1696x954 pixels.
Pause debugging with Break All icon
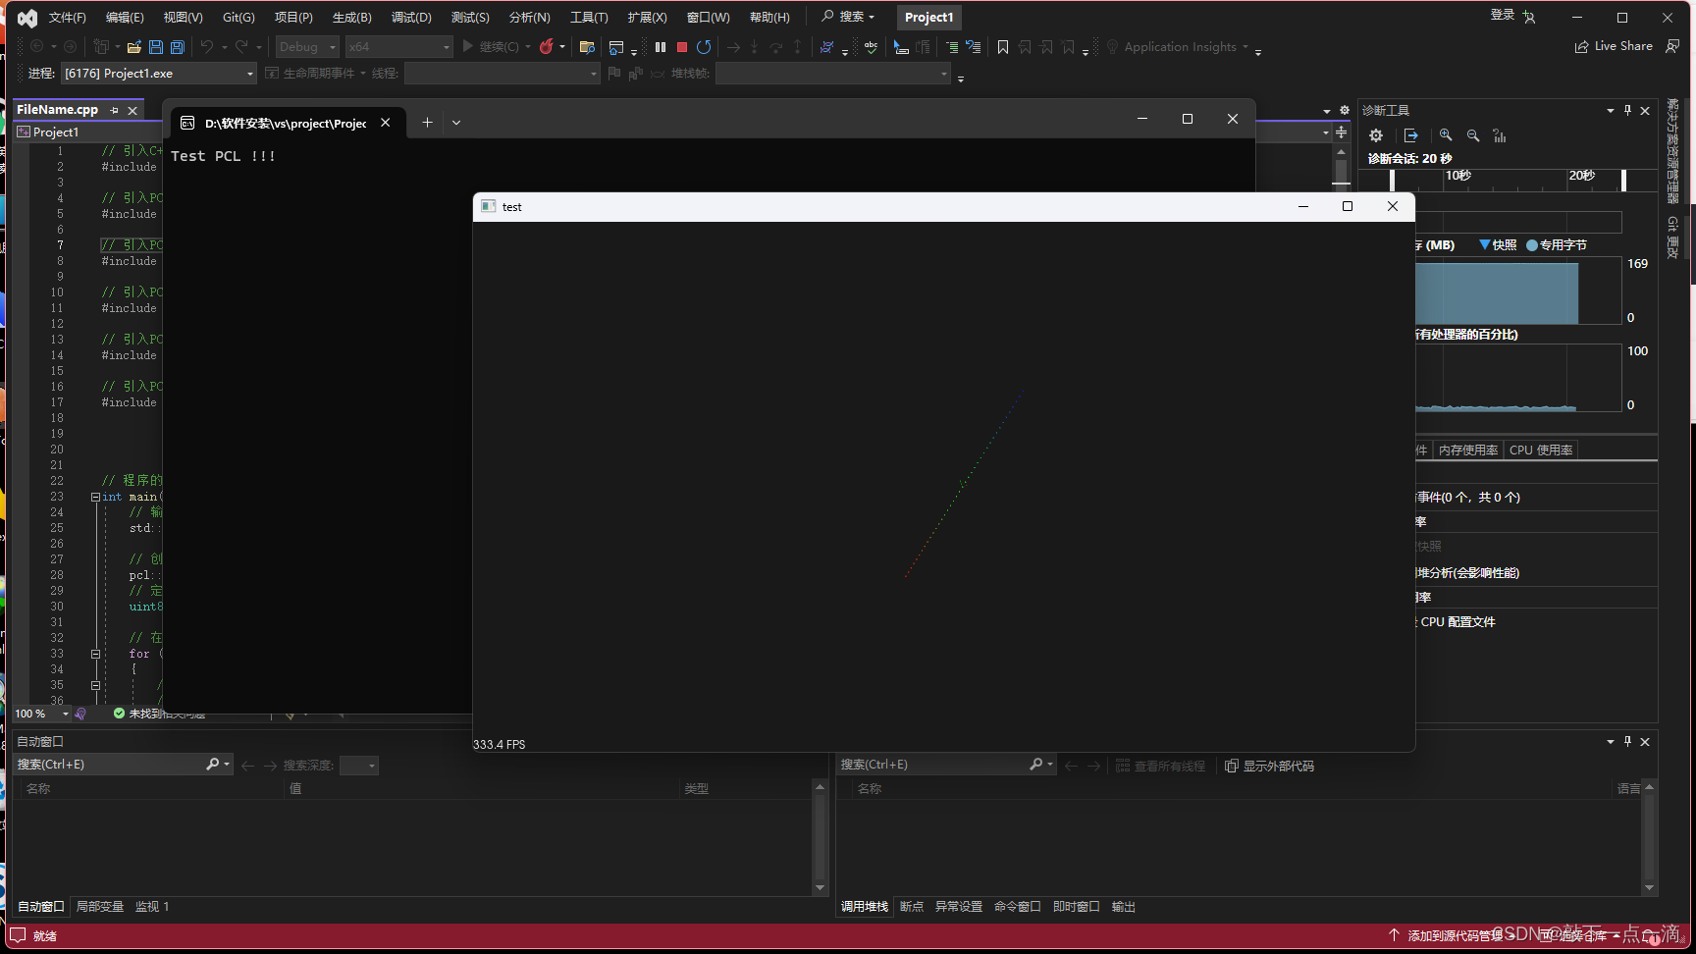661,46
